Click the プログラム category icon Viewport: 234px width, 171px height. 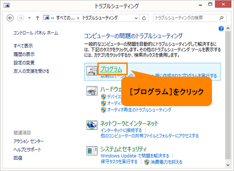click(x=92, y=71)
